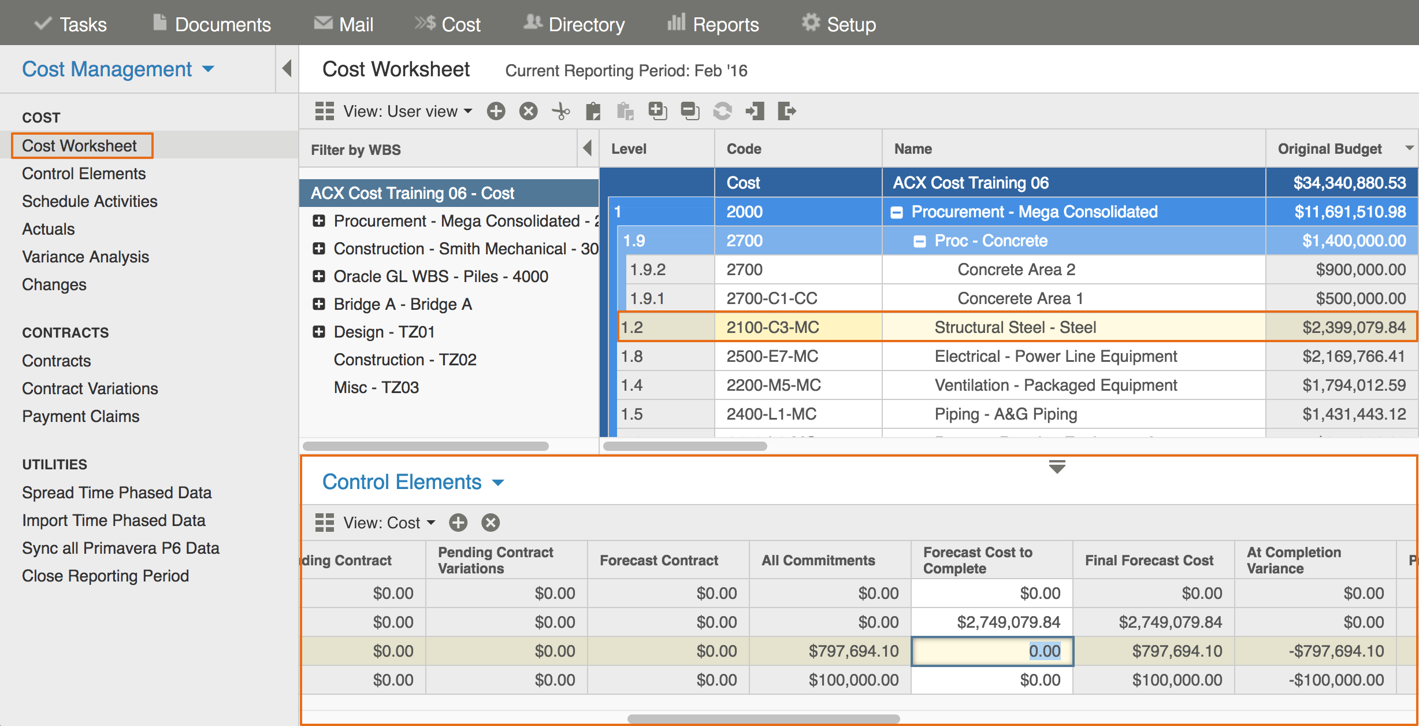Click the import icon in worksheet toolbar
This screenshot has width=1419, height=726.
[755, 111]
